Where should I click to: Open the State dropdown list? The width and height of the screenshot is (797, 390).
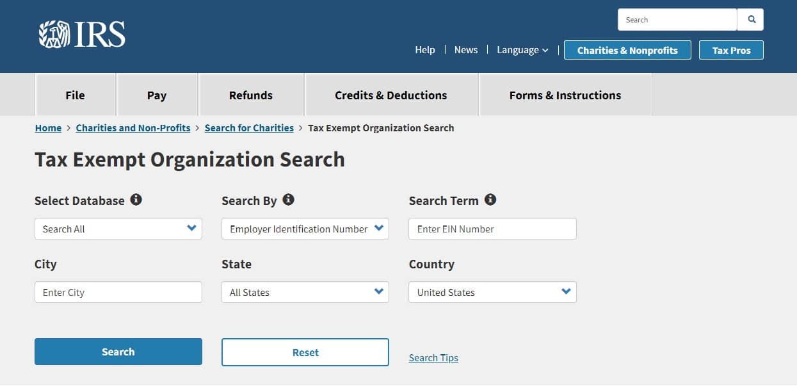coord(305,292)
